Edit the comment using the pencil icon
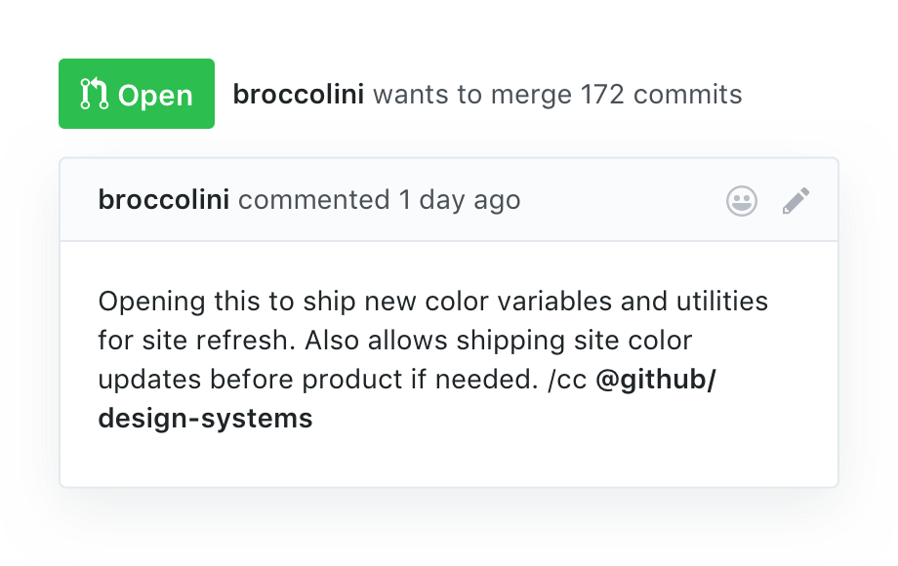The height and width of the screenshot is (566, 898). click(796, 201)
